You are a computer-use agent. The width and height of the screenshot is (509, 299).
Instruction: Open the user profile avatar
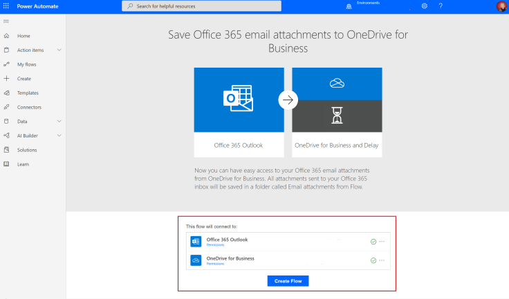pos(501,6)
